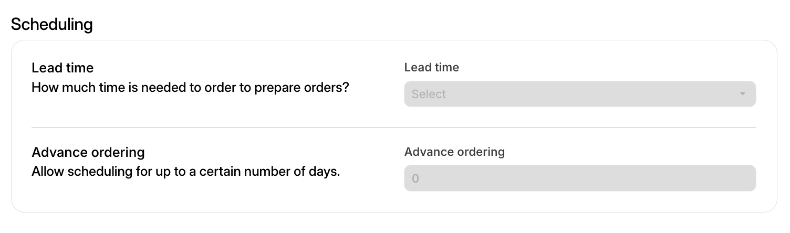Click the "Select" placeholder text in dropdown

(429, 94)
